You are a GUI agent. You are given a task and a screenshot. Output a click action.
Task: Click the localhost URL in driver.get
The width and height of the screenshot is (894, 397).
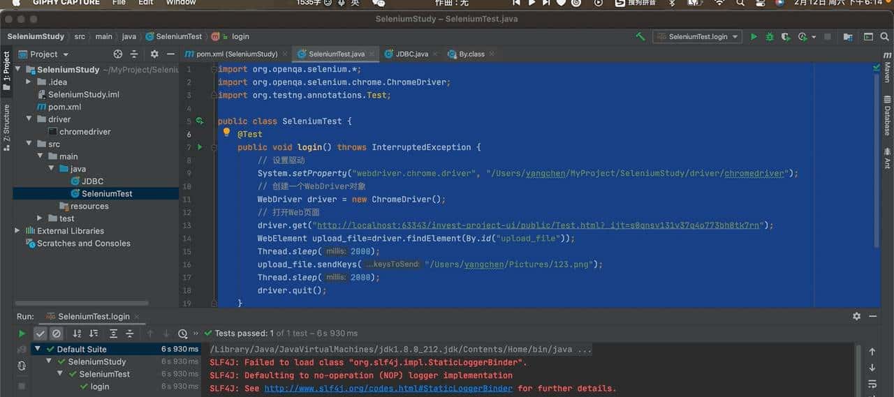tap(538, 225)
